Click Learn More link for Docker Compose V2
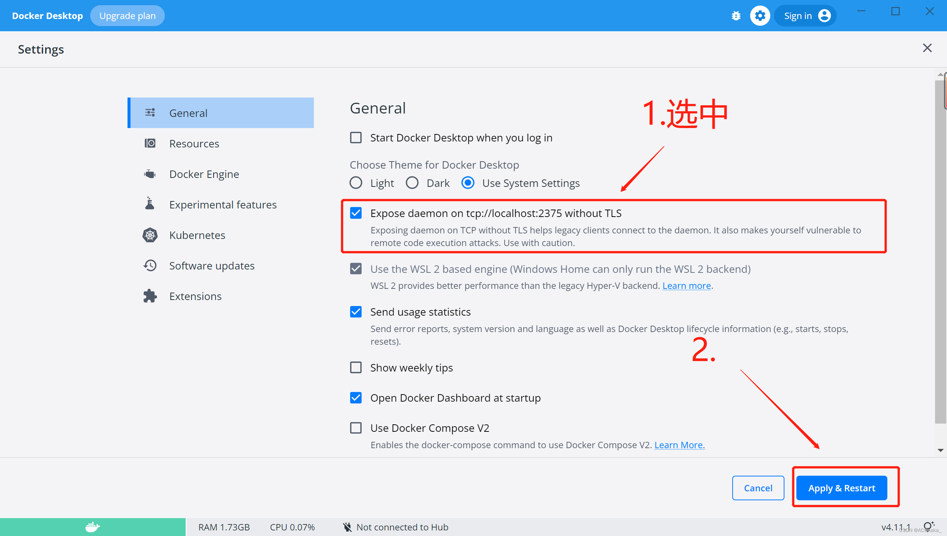This screenshot has width=947, height=536. pos(679,444)
